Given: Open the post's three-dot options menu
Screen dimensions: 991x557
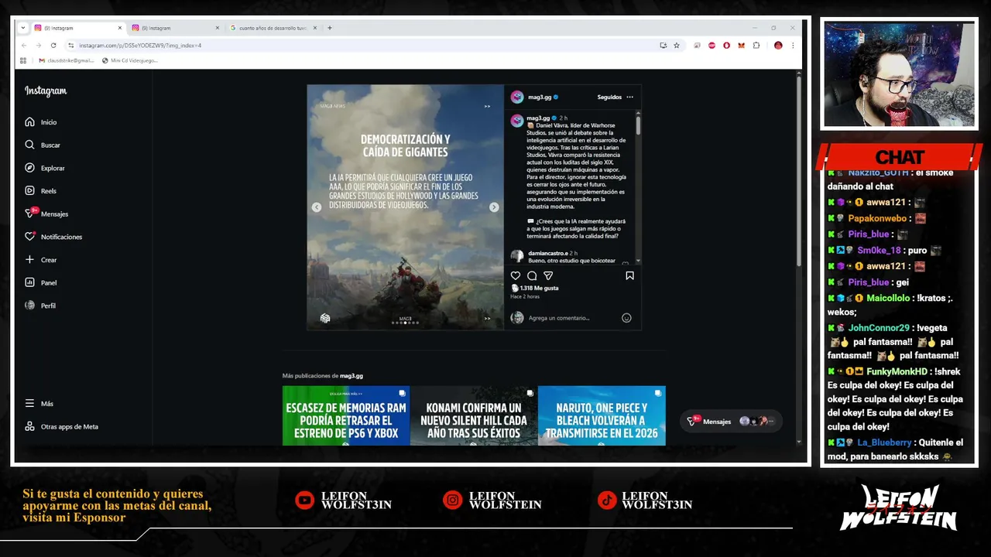Looking at the screenshot, I should pyautogui.click(x=629, y=97).
